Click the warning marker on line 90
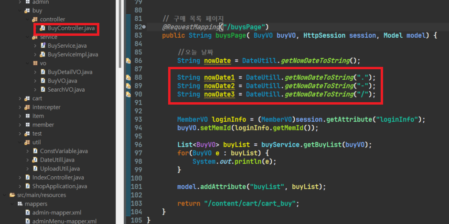The image size is (449, 224). pos(128,94)
